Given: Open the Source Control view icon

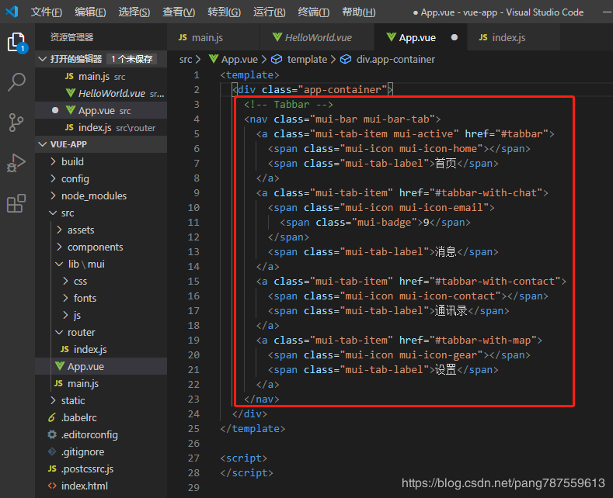Looking at the screenshot, I should (16, 123).
